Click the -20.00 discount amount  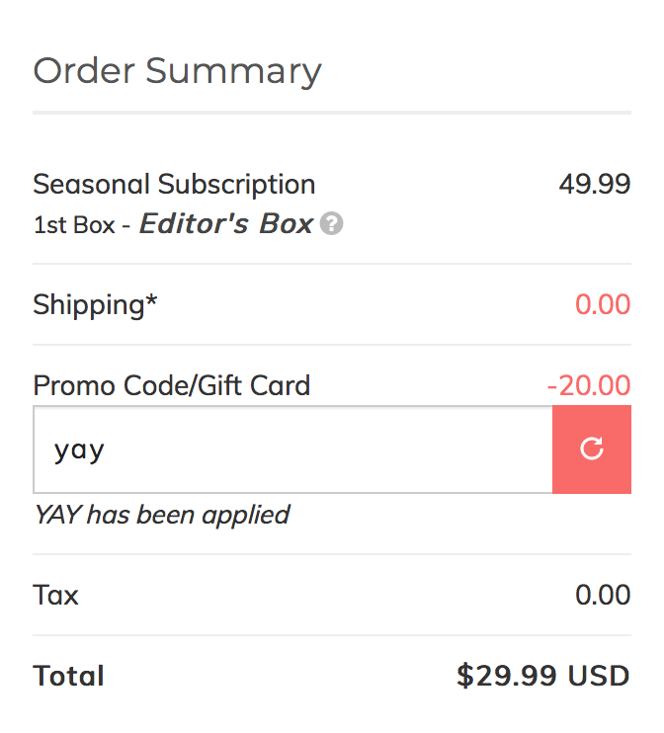(589, 385)
